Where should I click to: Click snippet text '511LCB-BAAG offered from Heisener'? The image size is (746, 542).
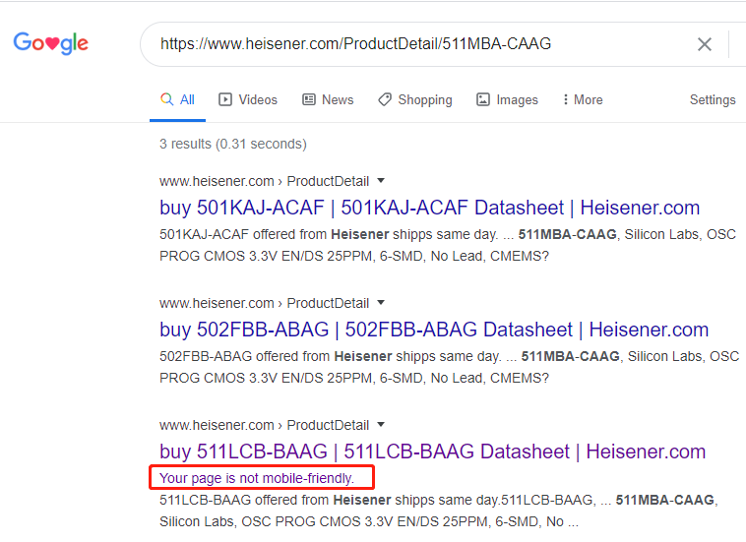276,500
